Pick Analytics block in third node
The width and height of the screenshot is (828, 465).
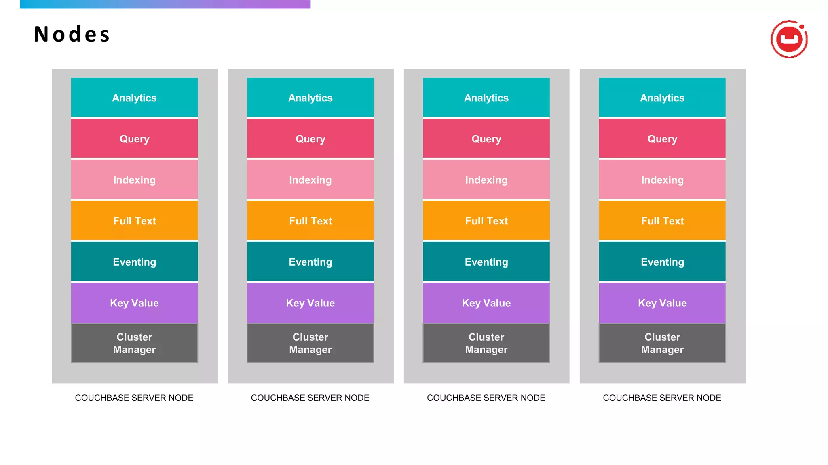(486, 97)
